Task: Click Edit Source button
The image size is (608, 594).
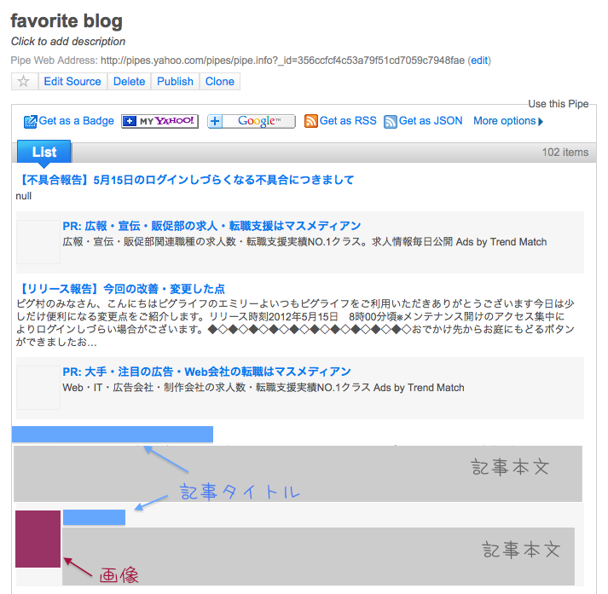Action: coord(72,82)
